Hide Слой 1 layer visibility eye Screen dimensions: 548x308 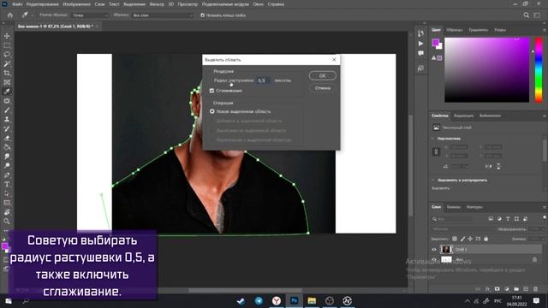(434, 249)
